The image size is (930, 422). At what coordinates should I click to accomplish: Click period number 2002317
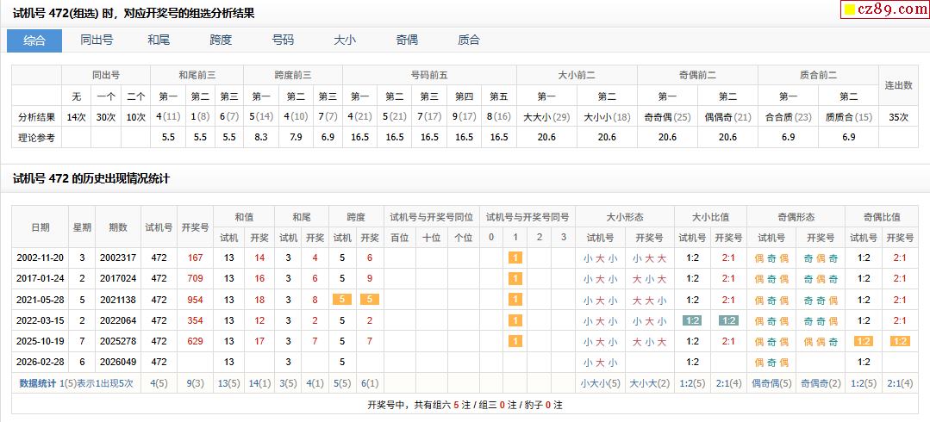(x=118, y=258)
